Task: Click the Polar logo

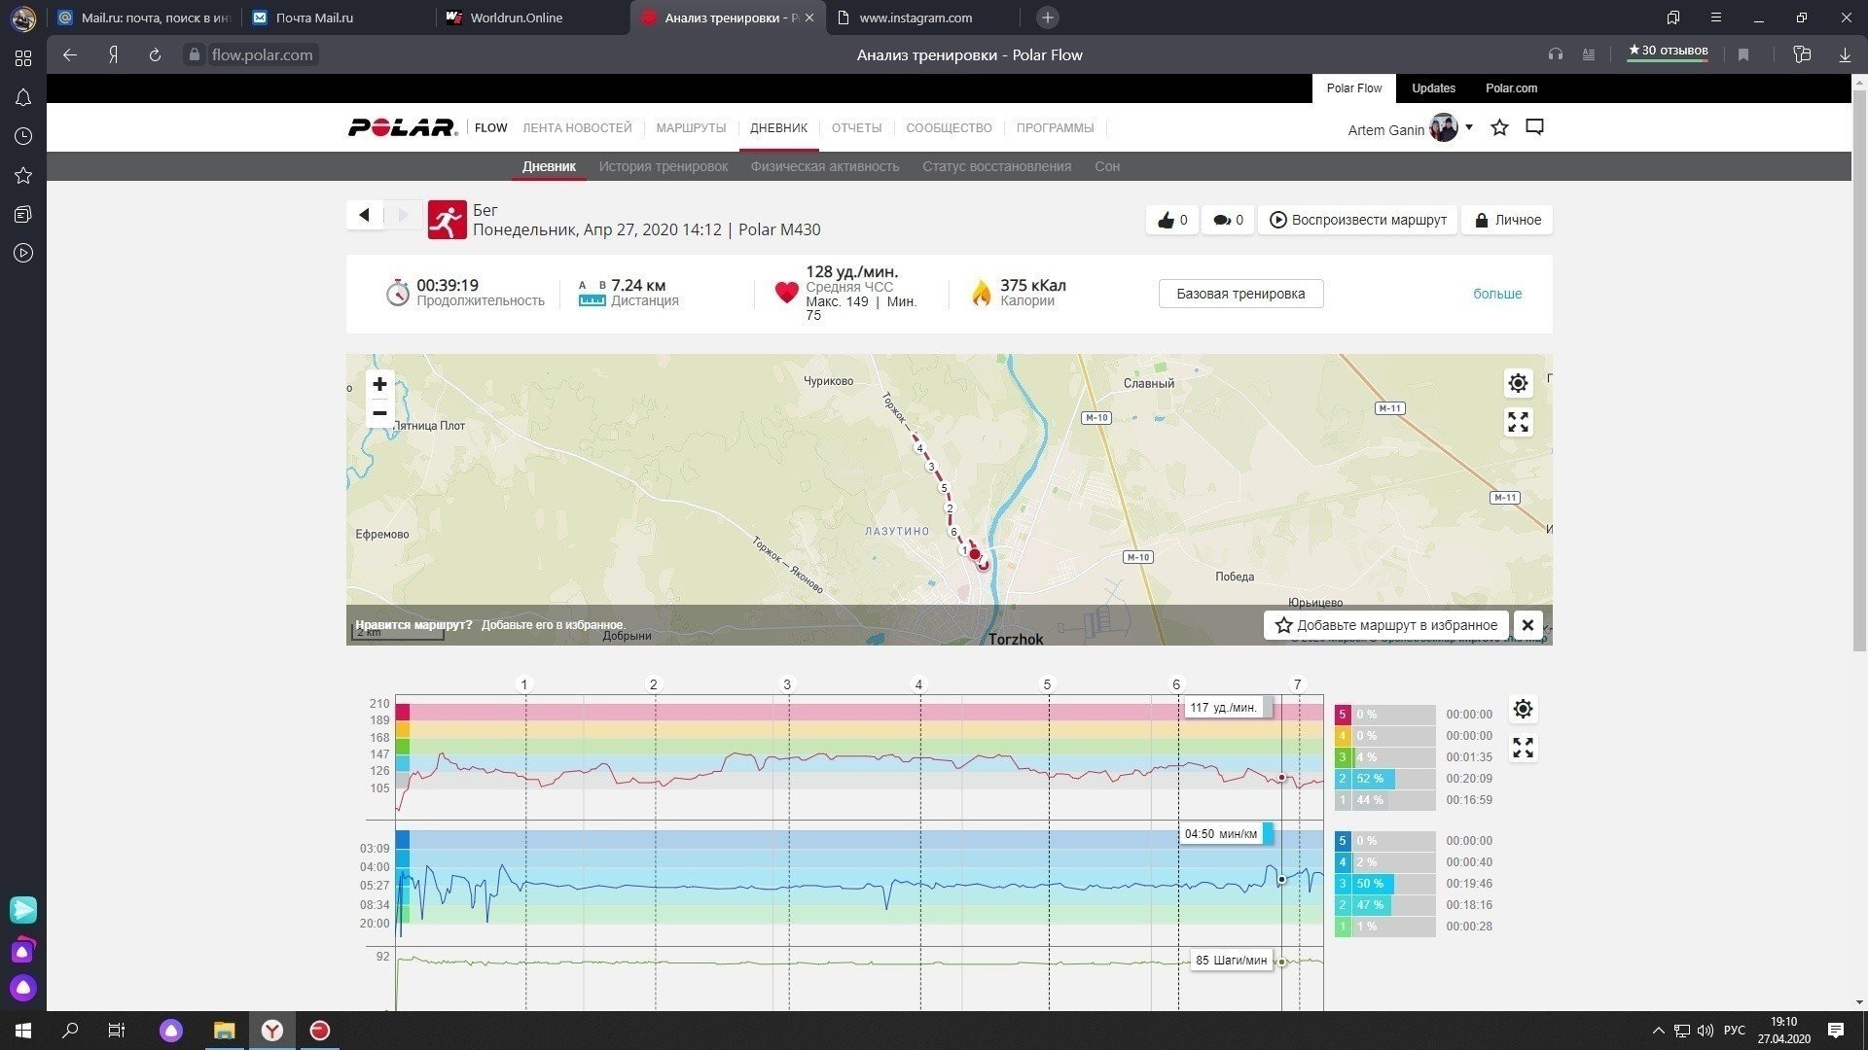Action: (403, 127)
